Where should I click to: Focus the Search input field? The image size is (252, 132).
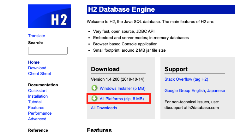pos(48,51)
